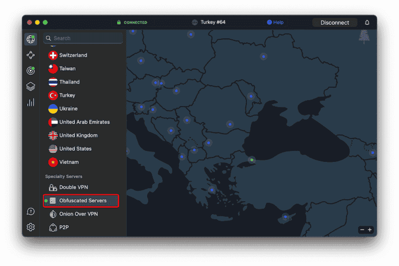This screenshot has width=399, height=266.
Task: Click the Vietnam flag icon
Action: [x=53, y=162]
